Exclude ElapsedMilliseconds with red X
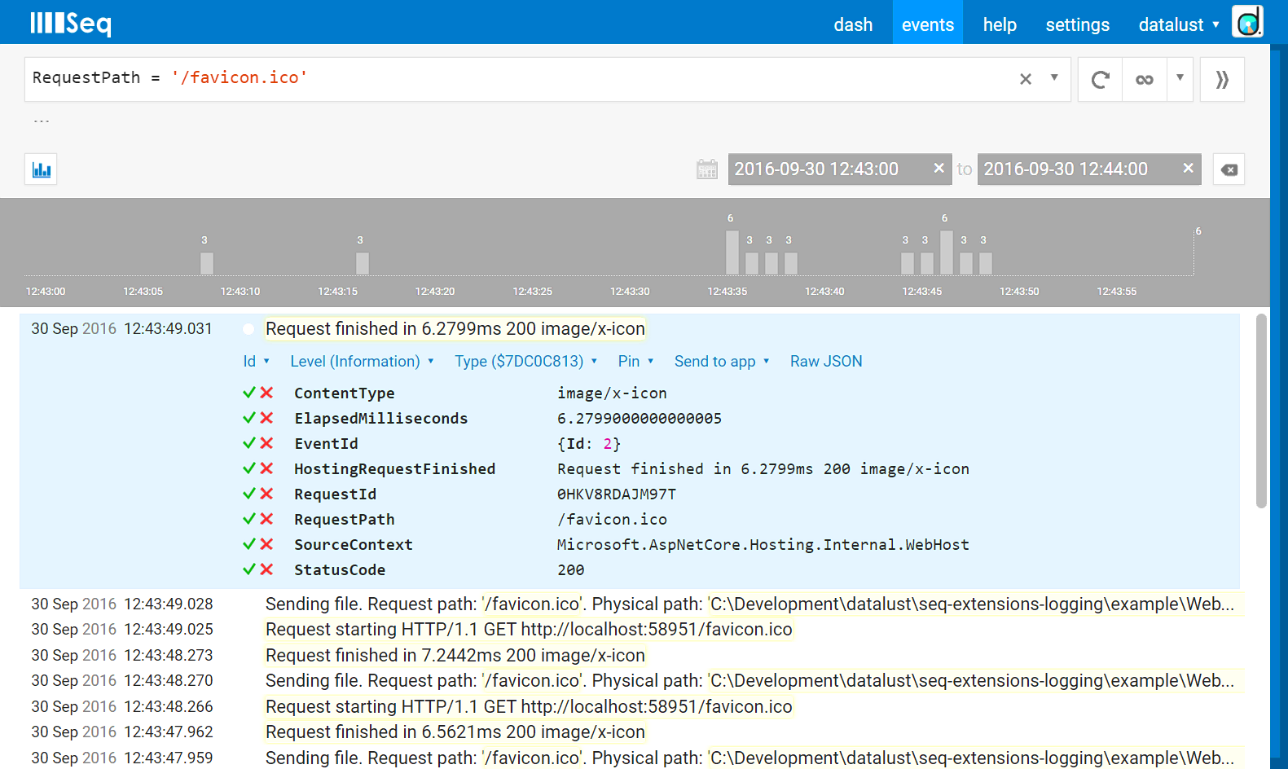Viewport: 1288px width, 769px height. coord(266,418)
